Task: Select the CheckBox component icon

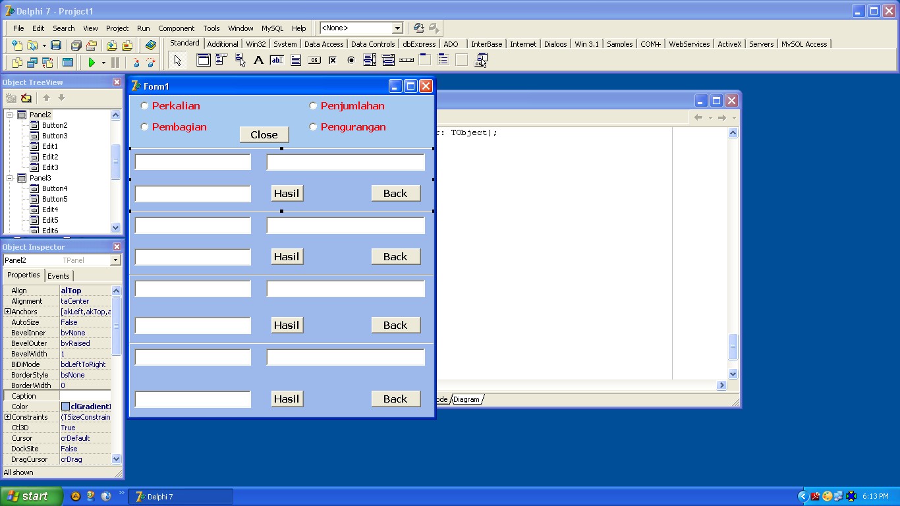Action: click(x=333, y=60)
